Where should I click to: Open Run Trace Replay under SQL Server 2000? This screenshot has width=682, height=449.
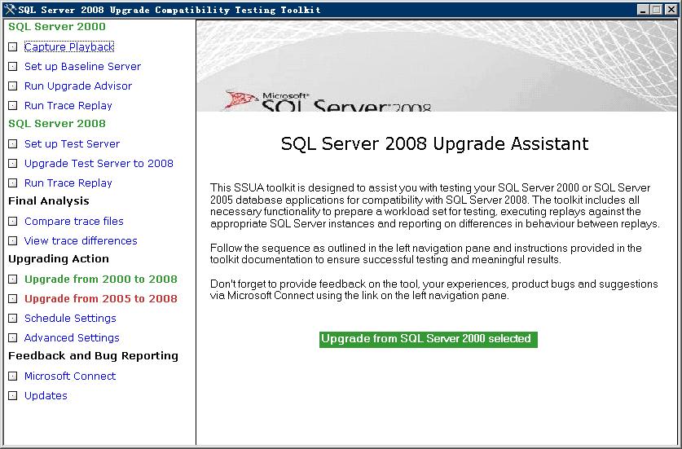click(x=68, y=105)
